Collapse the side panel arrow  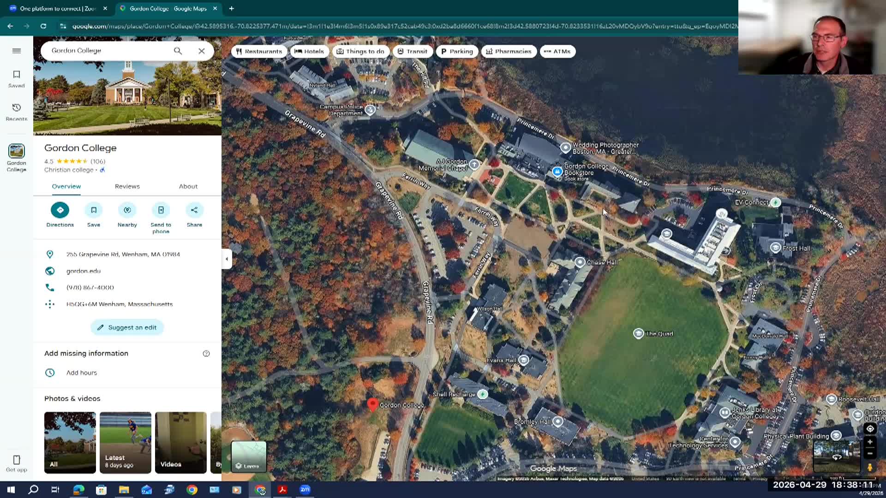227,259
